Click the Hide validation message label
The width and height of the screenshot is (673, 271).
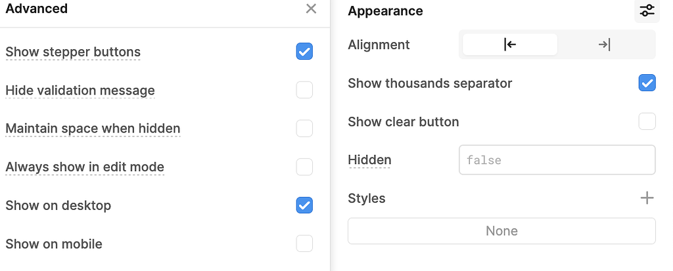(80, 91)
